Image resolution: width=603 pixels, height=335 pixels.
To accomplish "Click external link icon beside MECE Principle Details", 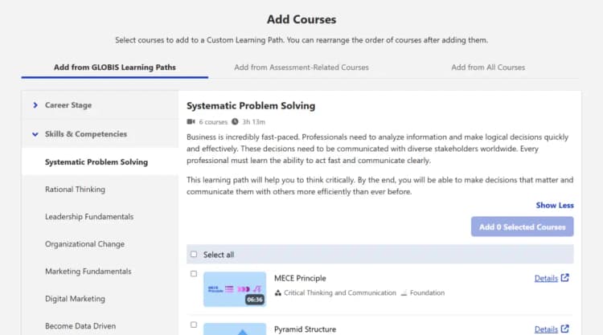I will click(565, 278).
